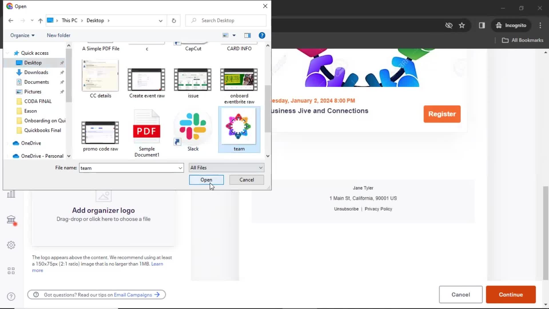Select the issue video file

(193, 83)
